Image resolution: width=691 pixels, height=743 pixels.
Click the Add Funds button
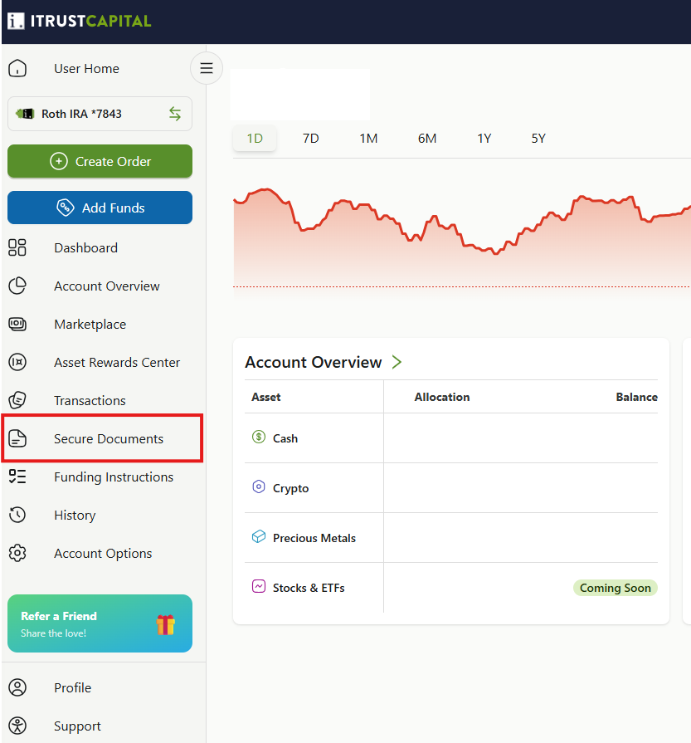click(x=100, y=208)
